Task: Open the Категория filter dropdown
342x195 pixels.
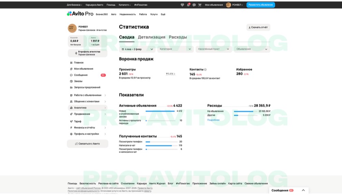Action: click(x=175, y=49)
